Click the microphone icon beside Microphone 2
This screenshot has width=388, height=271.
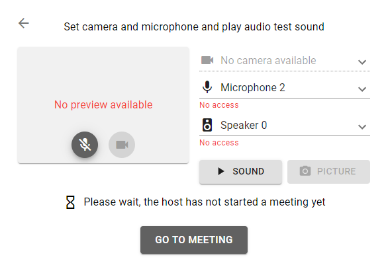(x=207, y=87)
